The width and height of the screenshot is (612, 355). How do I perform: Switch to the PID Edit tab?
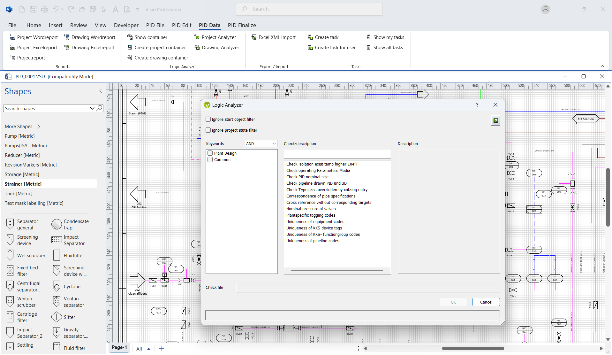pyautogui.click(x=181, y=25)
